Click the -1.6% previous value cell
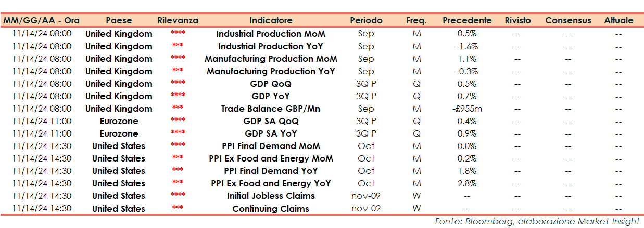644x228 pixels. pos(467,46)
